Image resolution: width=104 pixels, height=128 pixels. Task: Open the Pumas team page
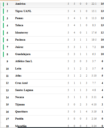pyautogui.click(x=19, y=18)
